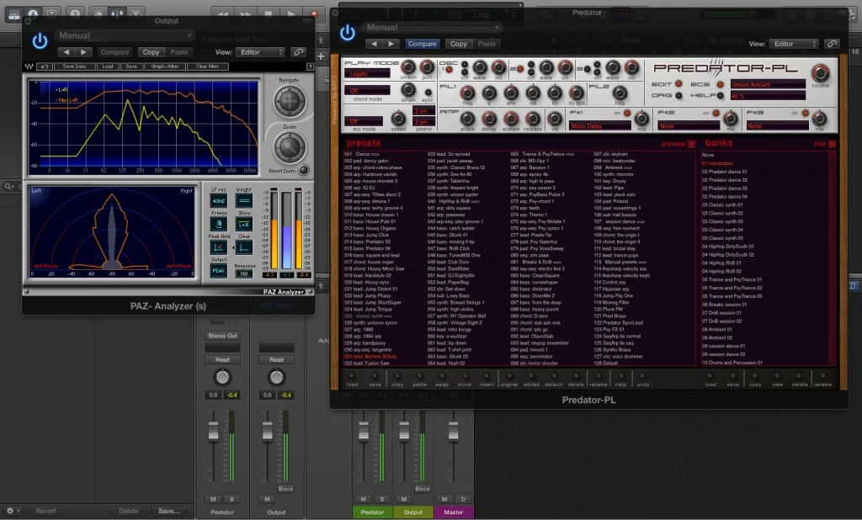
Task: Toggle the EDIT LED in Predator
Action: (x=678, y=84)
